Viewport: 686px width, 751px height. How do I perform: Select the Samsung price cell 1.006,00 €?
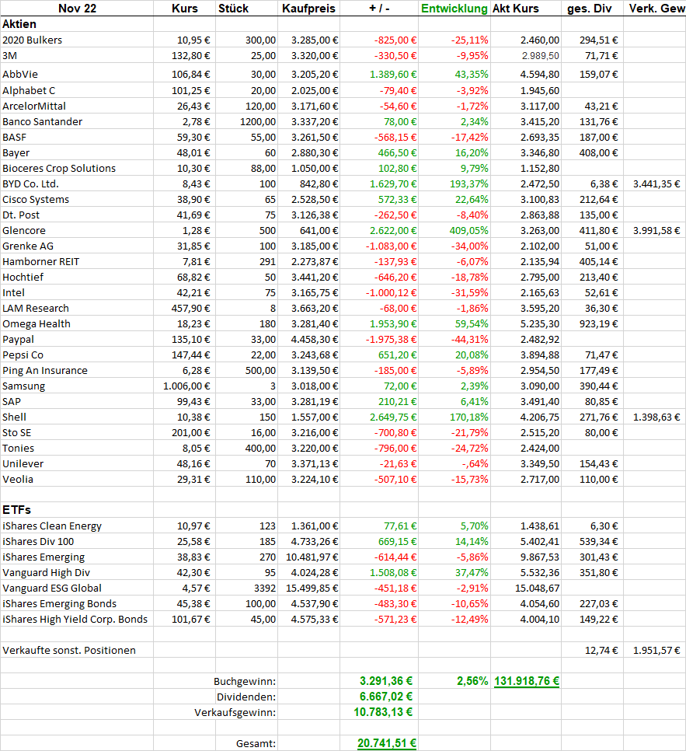coord(186,386)
